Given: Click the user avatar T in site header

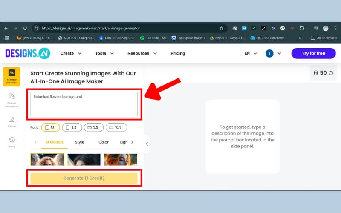Looking at the screenshot, I should click(269, 53).
